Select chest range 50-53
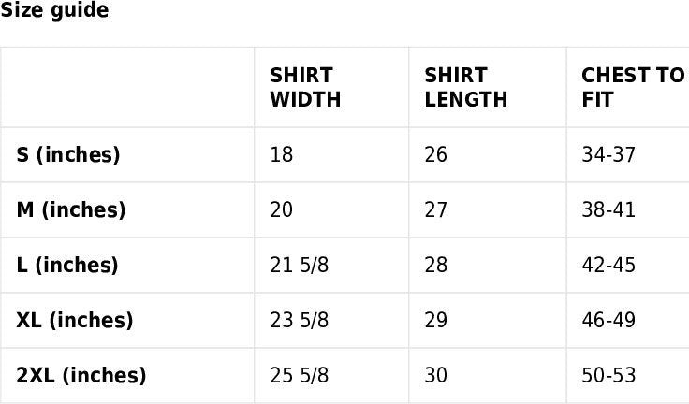This screenshot has height=404, width=689. pyautogui.click(x=608, y=375)
